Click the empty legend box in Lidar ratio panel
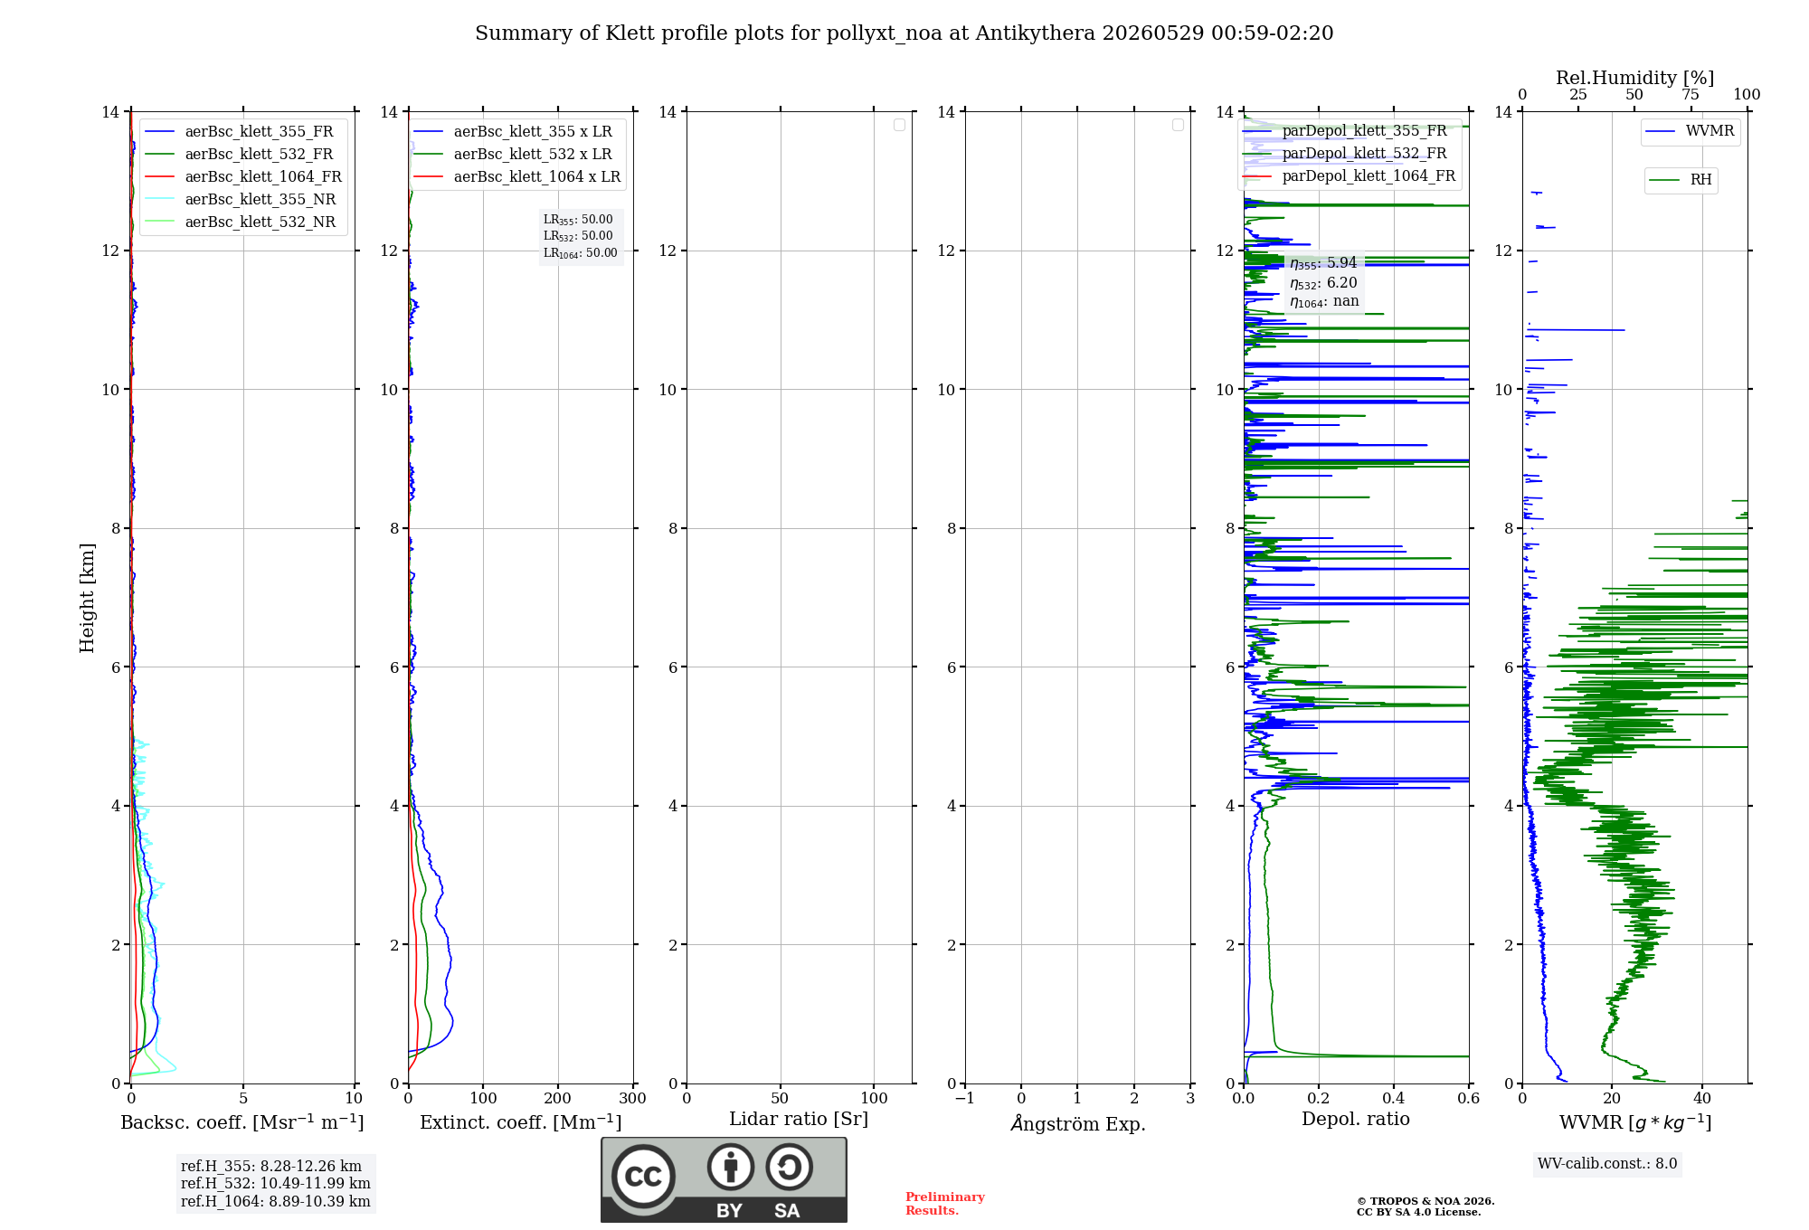Viewport: 1809px width, 1230px height. (x=899, y=125)
